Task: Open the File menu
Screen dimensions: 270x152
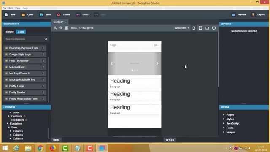Action: coord(5,8)
